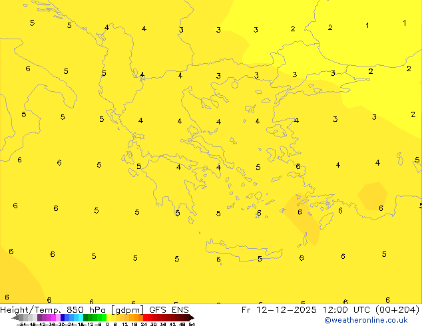Click the cyan segment of the legend bar
The width and height of the screenshot is (422, 326).
(79, 317)
